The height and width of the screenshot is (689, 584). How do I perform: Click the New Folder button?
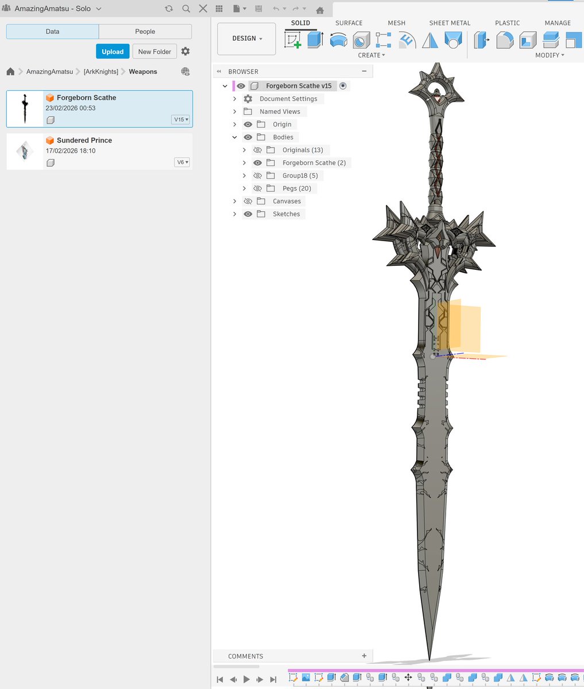[154, 52]
